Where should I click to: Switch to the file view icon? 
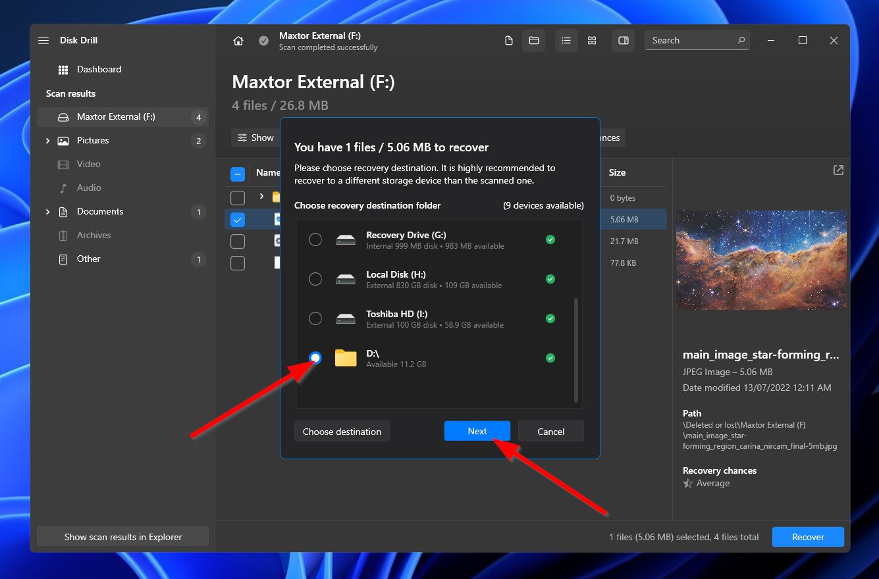508,41
